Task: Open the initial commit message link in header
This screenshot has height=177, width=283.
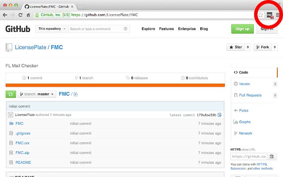Action: (x=19, y=106)
